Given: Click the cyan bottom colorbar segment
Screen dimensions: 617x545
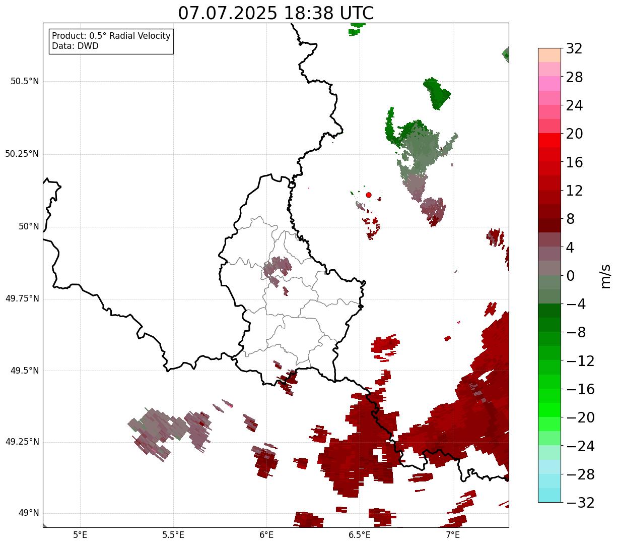Looking at the screenshot, I should pos(550,495).
